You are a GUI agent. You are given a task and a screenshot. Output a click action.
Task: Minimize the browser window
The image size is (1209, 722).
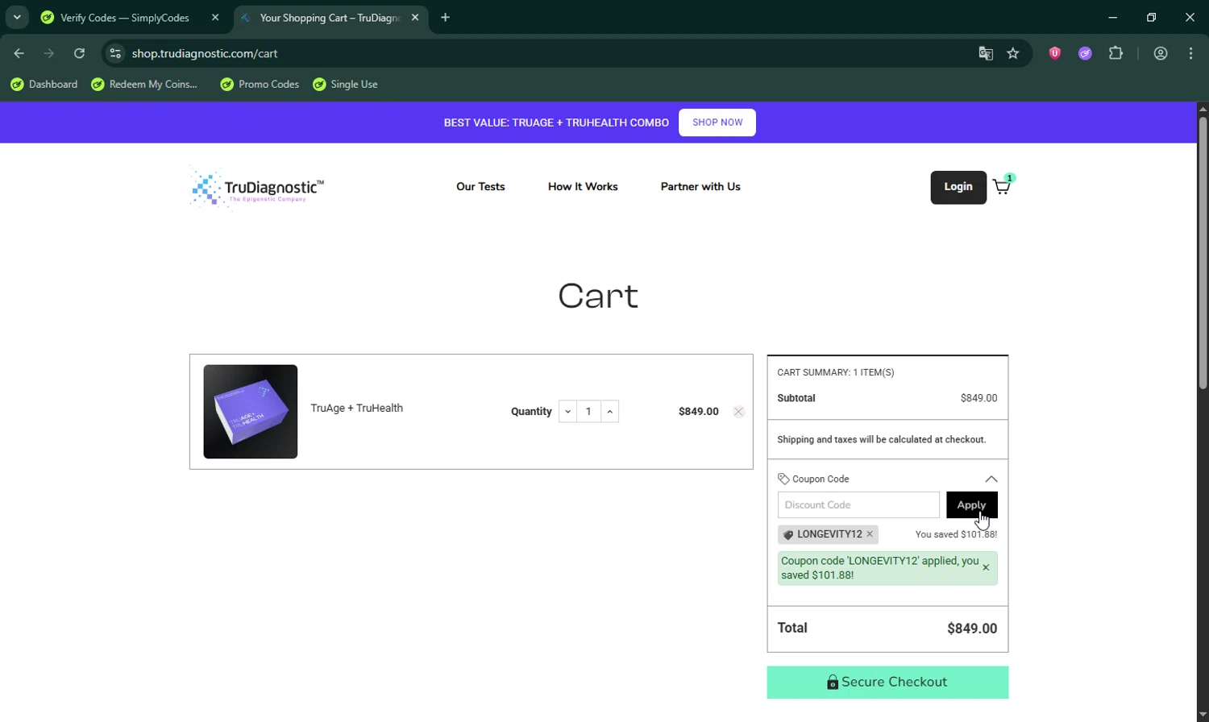[1113, 18]
